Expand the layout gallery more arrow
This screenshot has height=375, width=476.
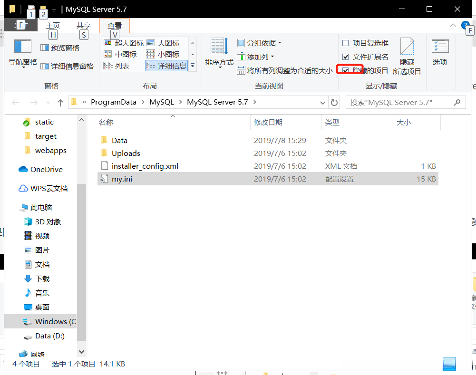coord(193,66)
